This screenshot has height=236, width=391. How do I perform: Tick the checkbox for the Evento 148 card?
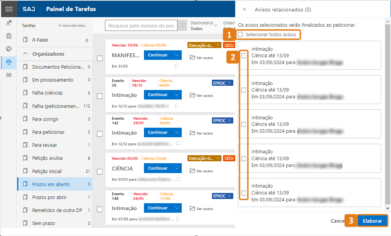point(100,209)
